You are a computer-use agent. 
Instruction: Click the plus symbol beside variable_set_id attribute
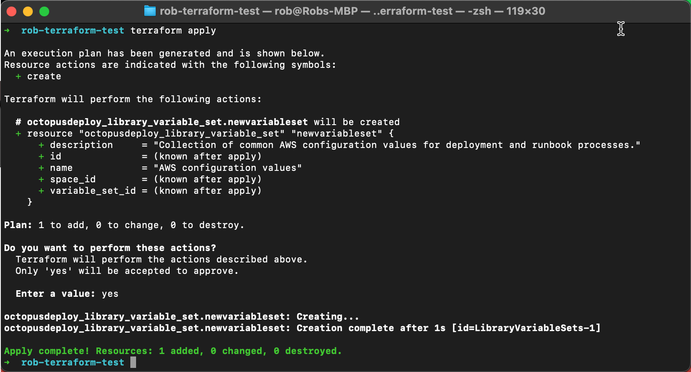click(x=41, y=190)
